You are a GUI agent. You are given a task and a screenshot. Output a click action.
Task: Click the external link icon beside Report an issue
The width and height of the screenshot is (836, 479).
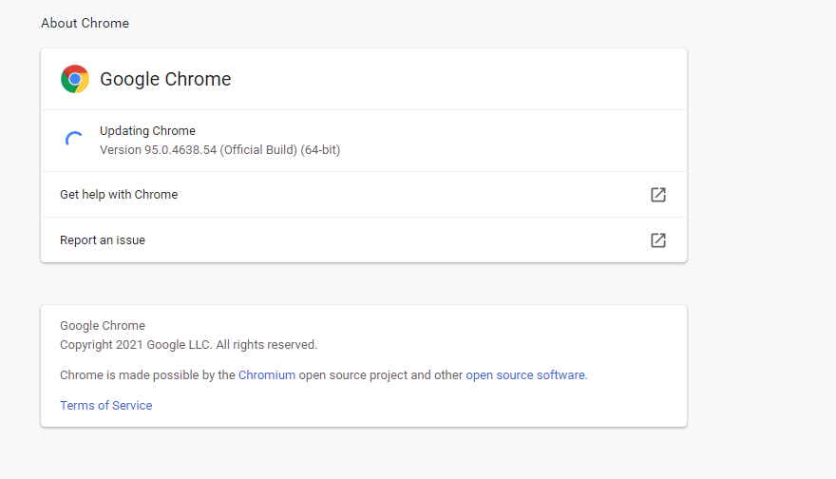657,240
